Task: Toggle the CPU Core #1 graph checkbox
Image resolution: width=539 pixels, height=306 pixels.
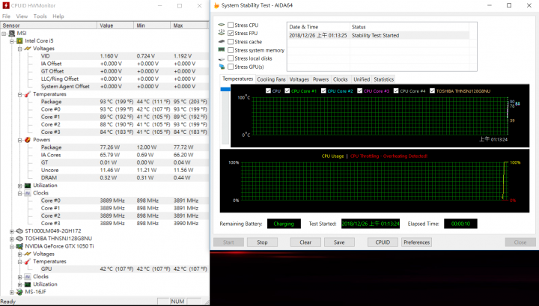Action: tap(287, 91)
